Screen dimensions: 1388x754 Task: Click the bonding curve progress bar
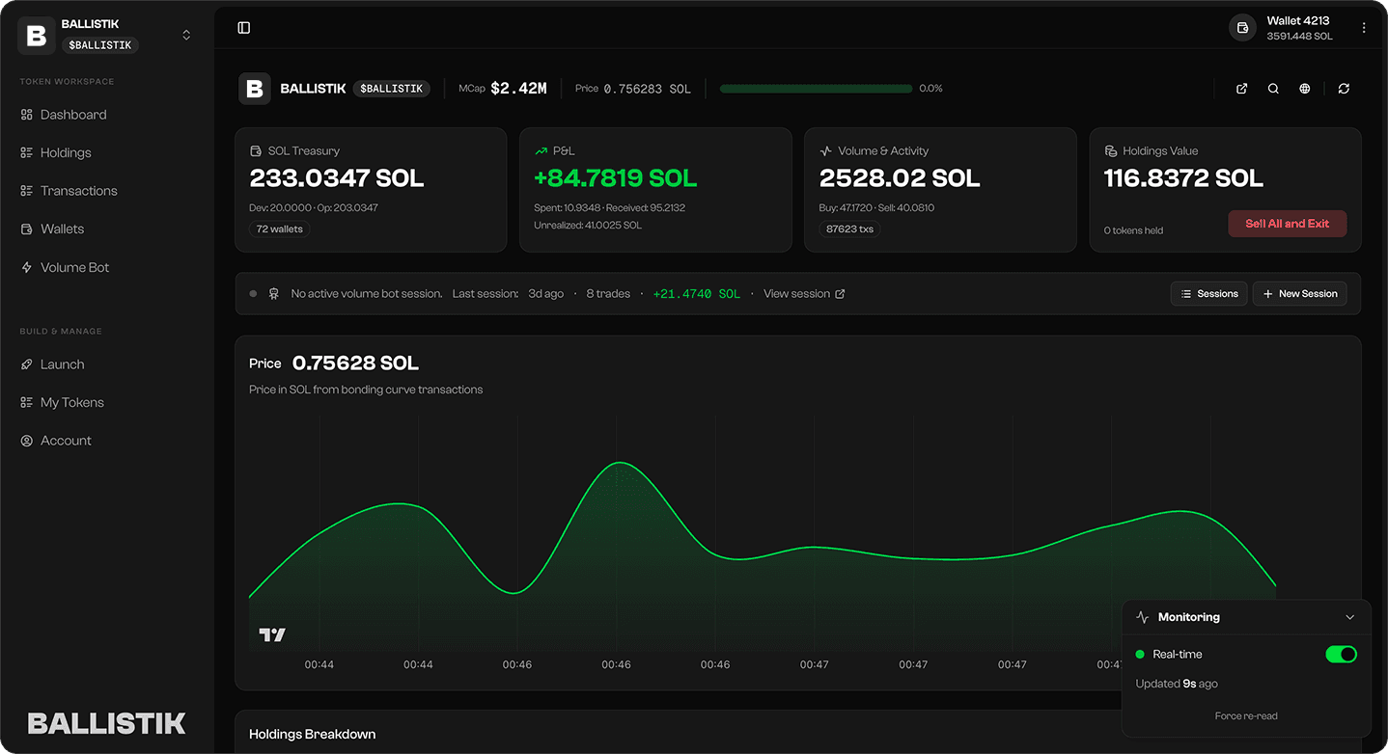[x=816, y=89]
